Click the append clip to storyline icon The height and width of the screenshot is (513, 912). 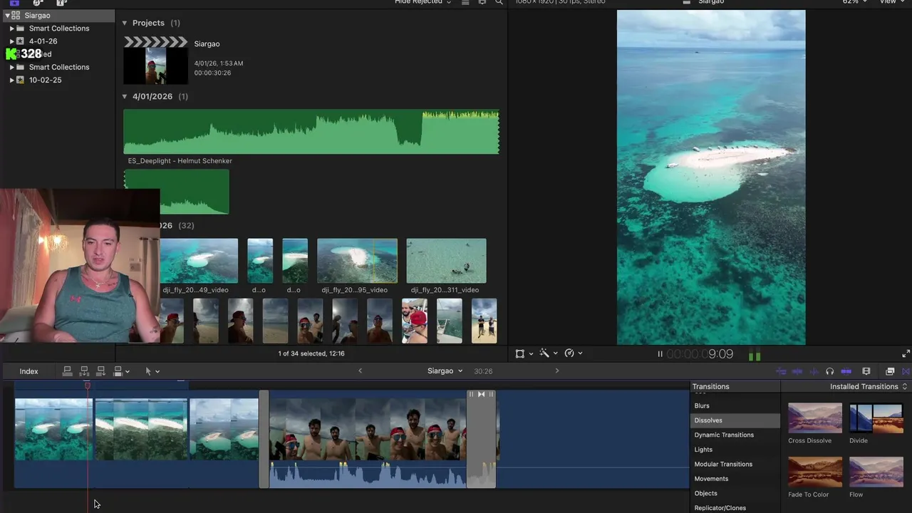click(x=100, y=371)
